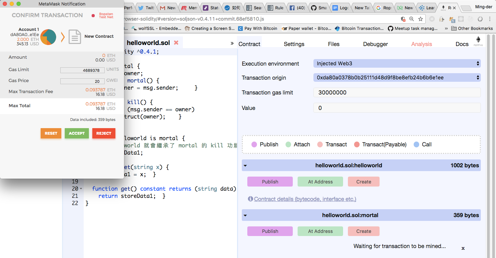Viewport: 496px width, 258px height.
Task: Create the mortal contract
Action: (x=363, y=231)
